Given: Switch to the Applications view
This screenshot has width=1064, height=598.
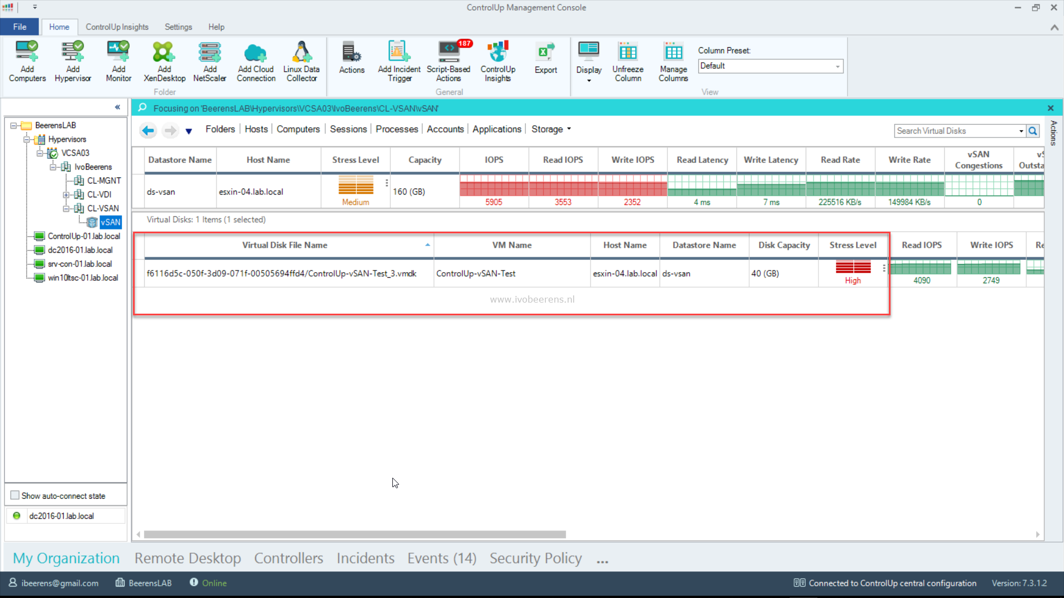Looking at the screenshot, I should [x=497, y=129].
